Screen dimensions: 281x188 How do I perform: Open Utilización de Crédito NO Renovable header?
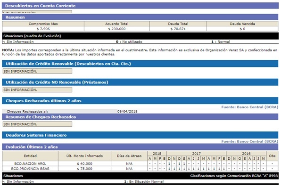click(x=140, y=82)
